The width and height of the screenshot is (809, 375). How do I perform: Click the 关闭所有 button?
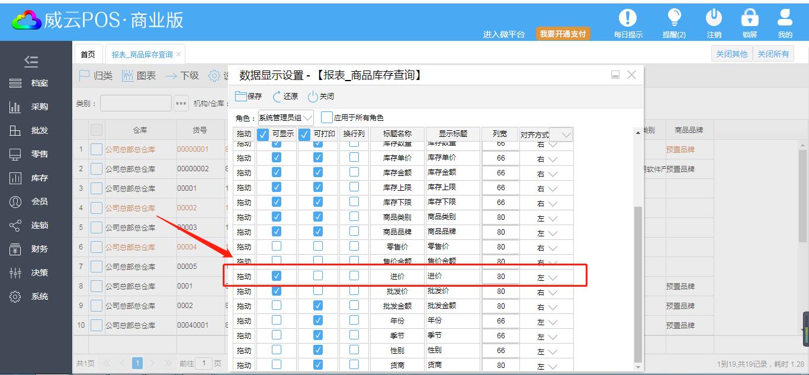point(773,54)
